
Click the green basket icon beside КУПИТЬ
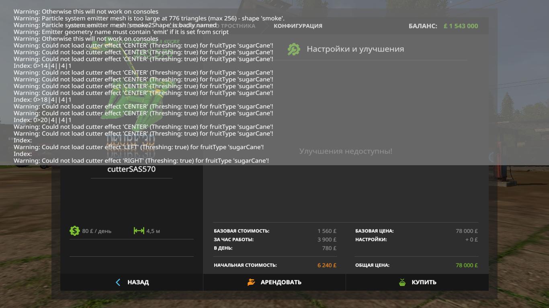pyautogui.click(x=402, y=282)
